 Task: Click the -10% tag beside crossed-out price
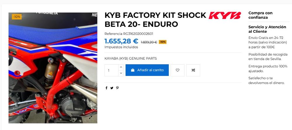pyautogui.click(x=163, y=42)
